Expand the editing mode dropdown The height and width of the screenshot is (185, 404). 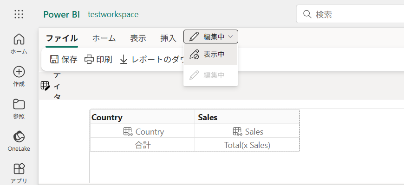coord(211,37)
